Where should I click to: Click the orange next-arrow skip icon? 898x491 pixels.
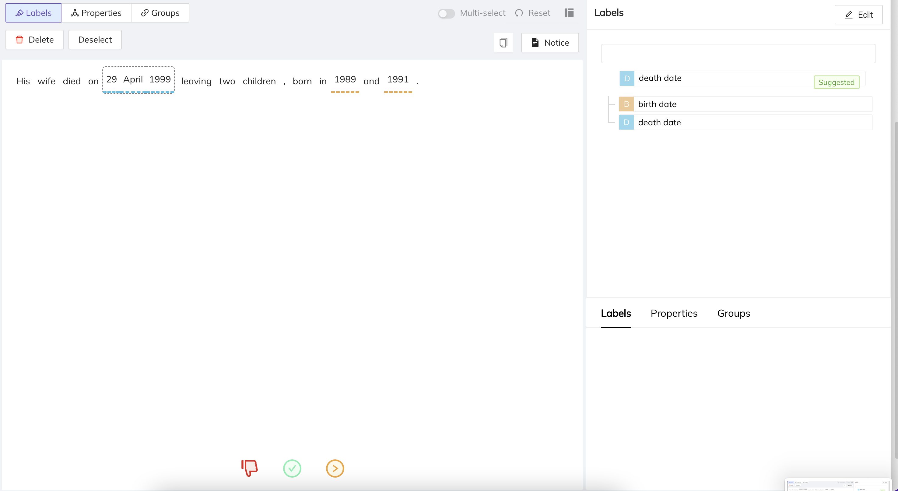[335, 468]
